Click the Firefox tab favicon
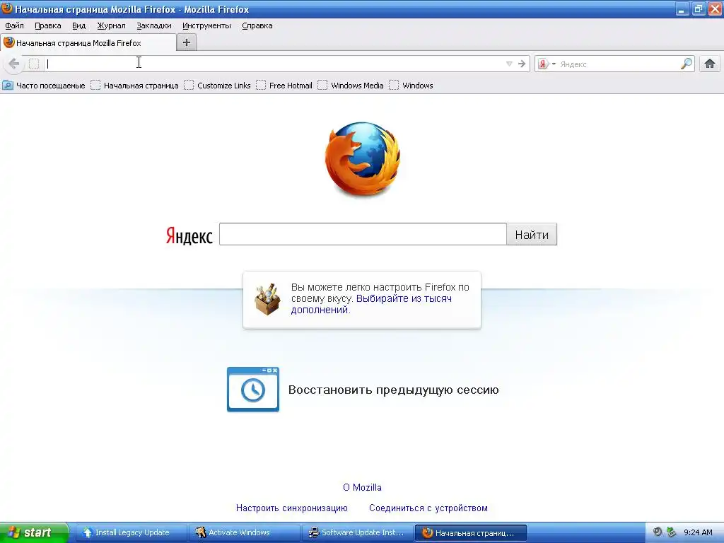The width and height of the screenshot is (724, 543). [x=8, y=42]
